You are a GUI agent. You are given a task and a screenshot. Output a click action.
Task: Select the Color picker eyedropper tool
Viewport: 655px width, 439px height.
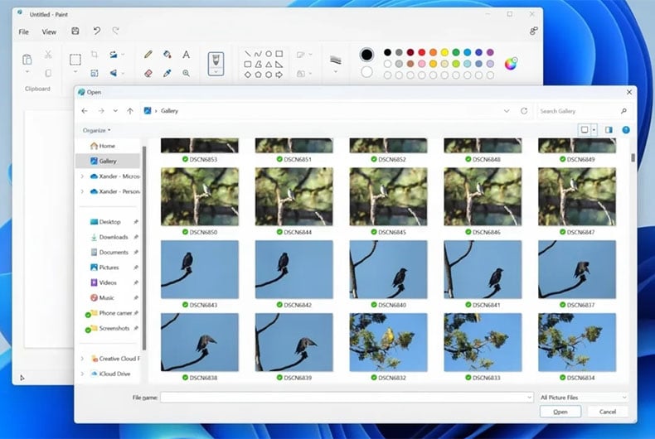167,73
